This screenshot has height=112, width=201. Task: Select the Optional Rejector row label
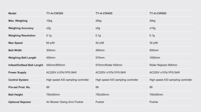tap(20, 102)
